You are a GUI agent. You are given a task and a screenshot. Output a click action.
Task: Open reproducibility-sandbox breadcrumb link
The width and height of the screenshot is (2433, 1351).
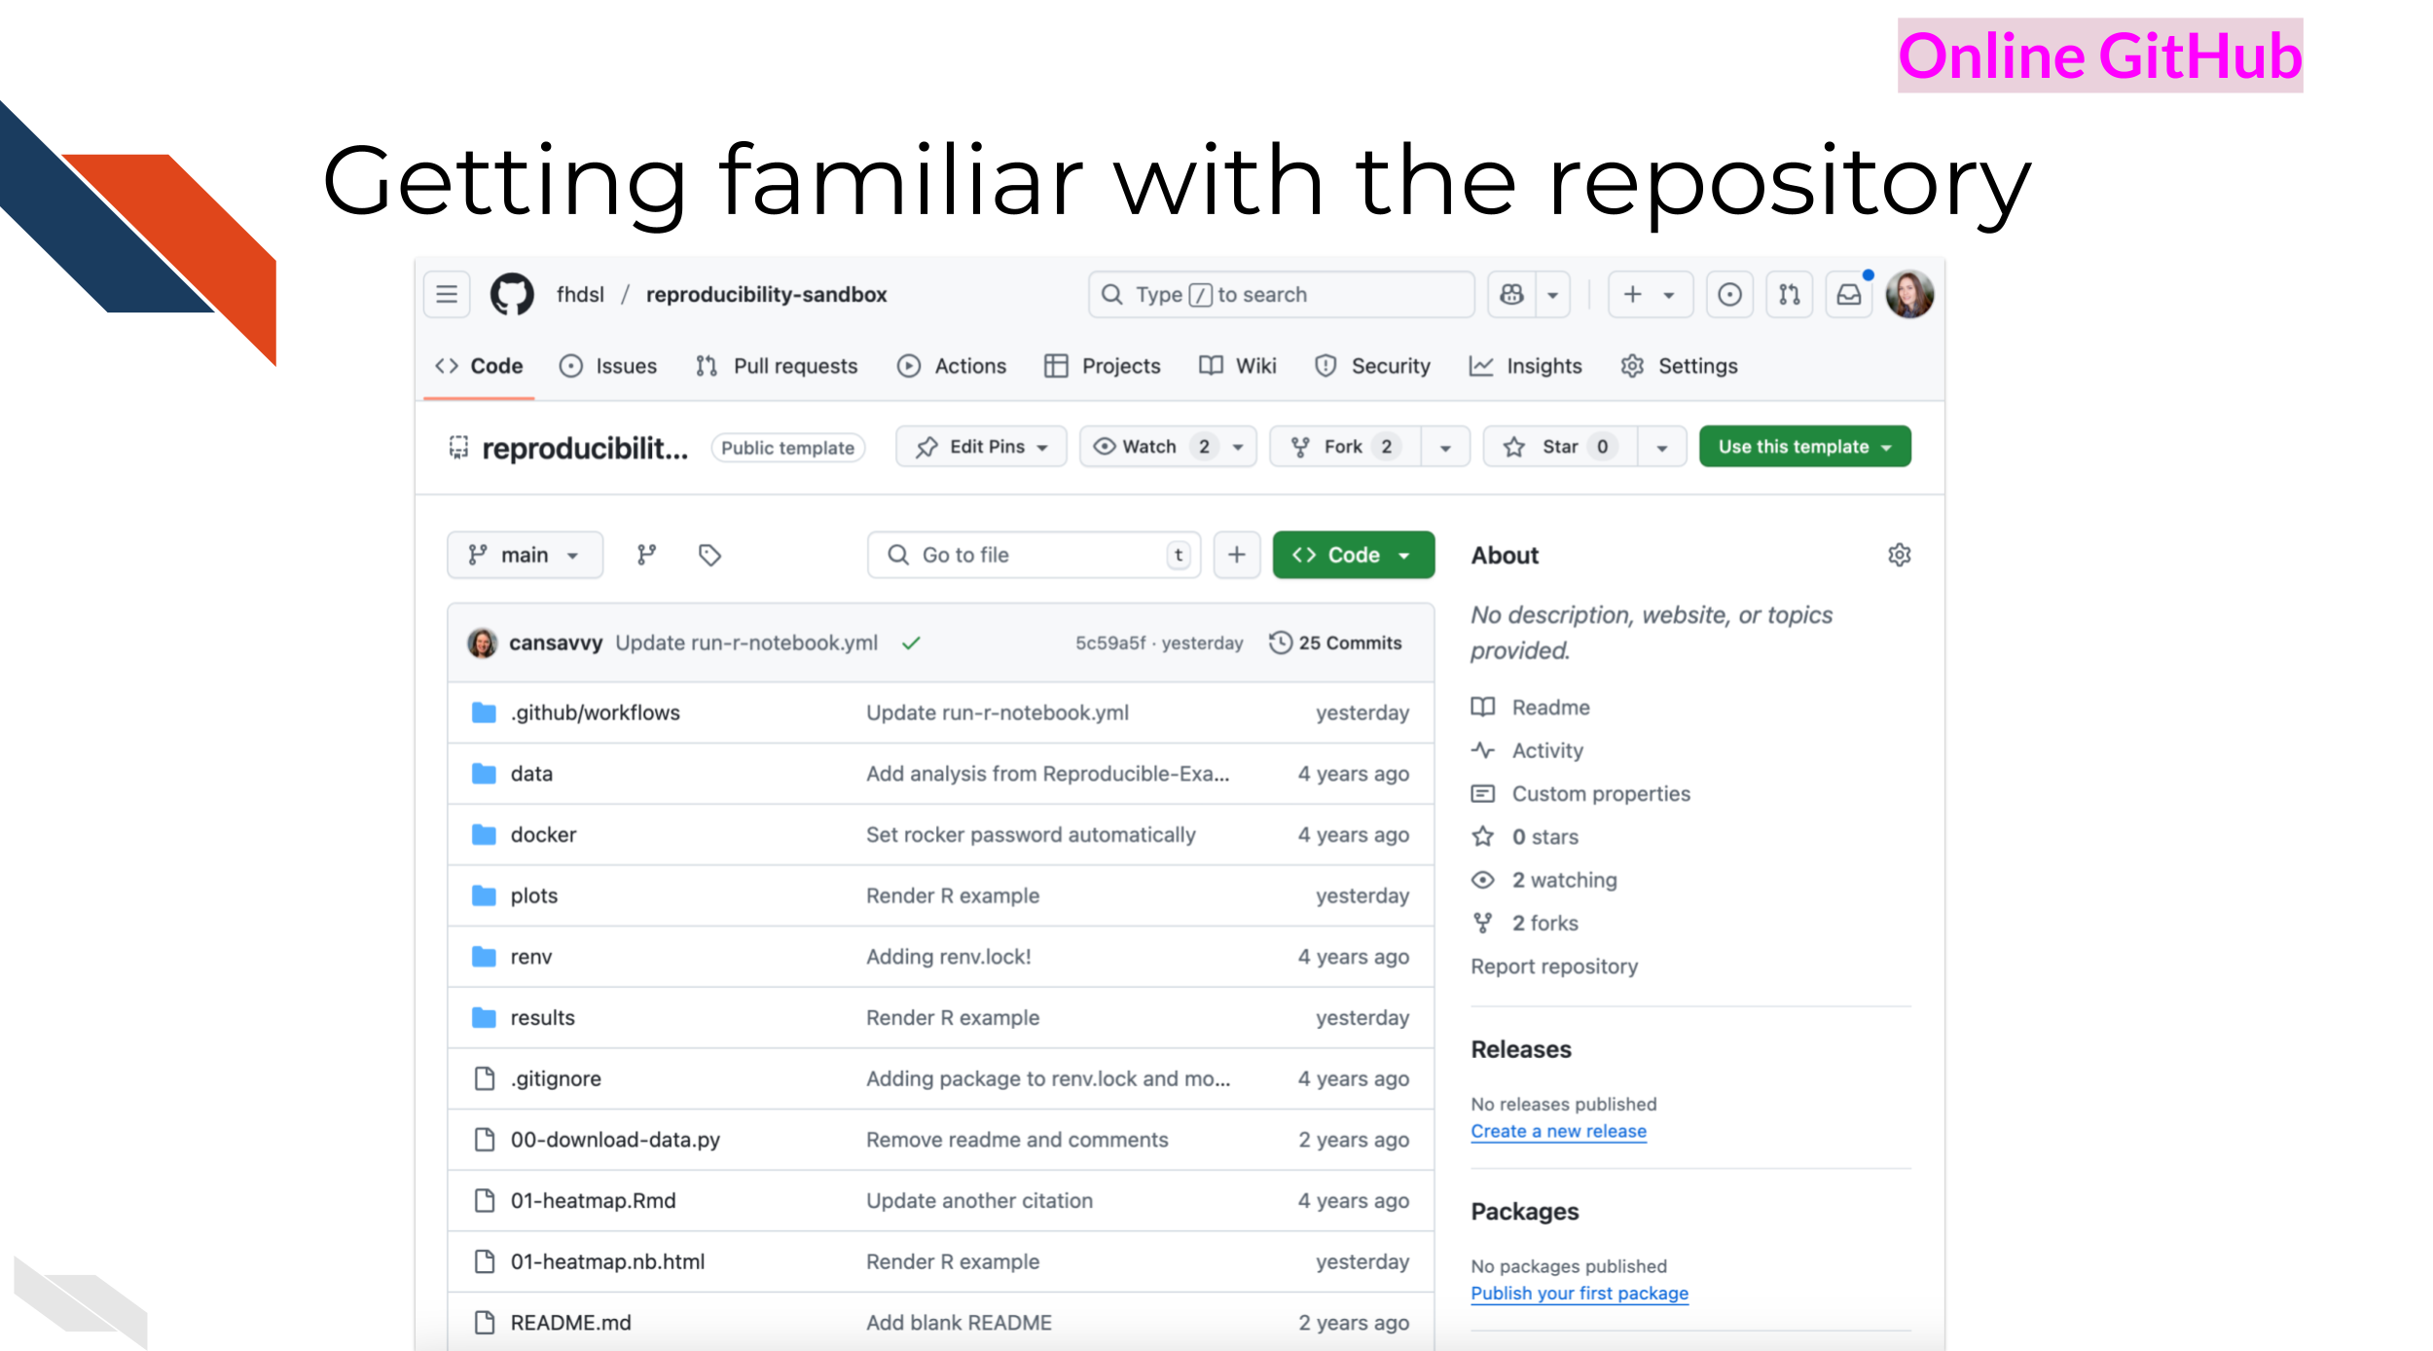[x=766, y=294]
